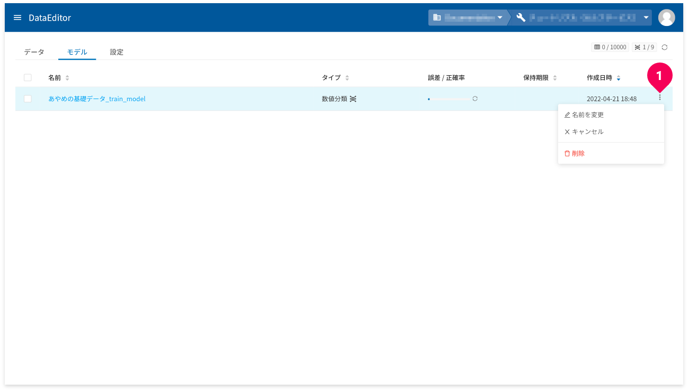The height and width of the screenshot is (391, 688).
Task: Click the 誤差 / 正確率 column header
Action: (x=446, y=78)
